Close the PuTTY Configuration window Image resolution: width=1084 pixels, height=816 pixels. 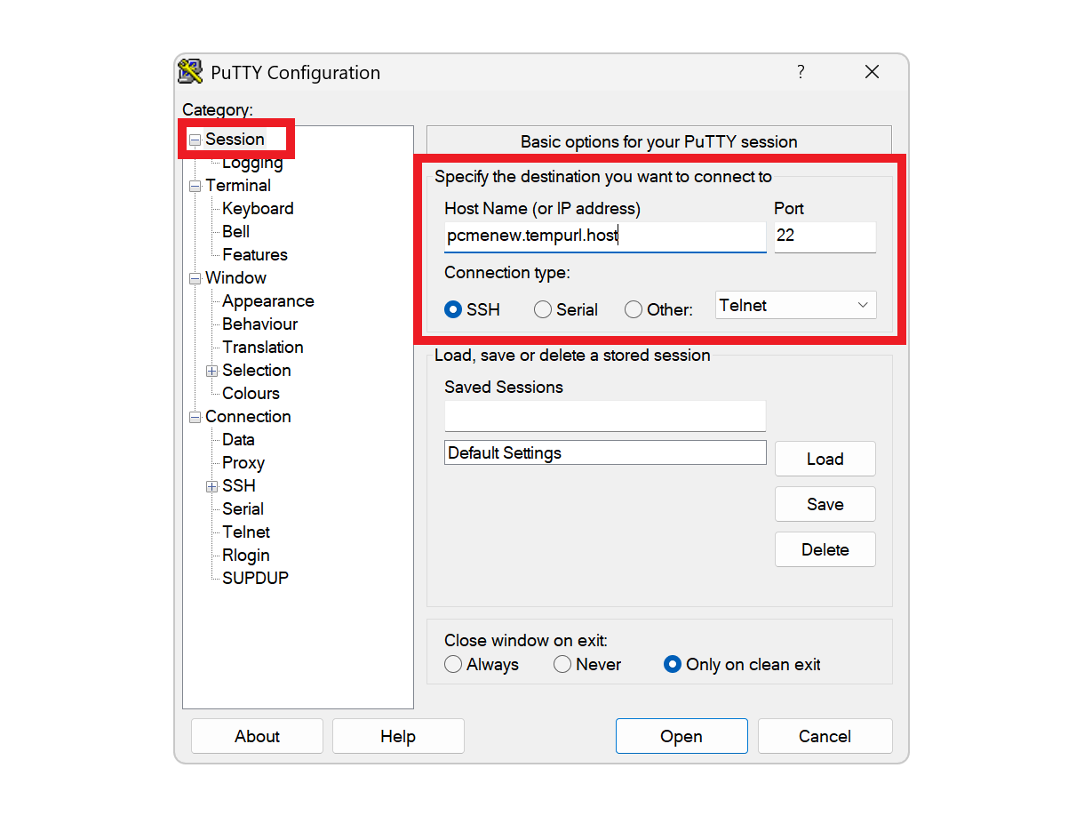pos(872,72)
